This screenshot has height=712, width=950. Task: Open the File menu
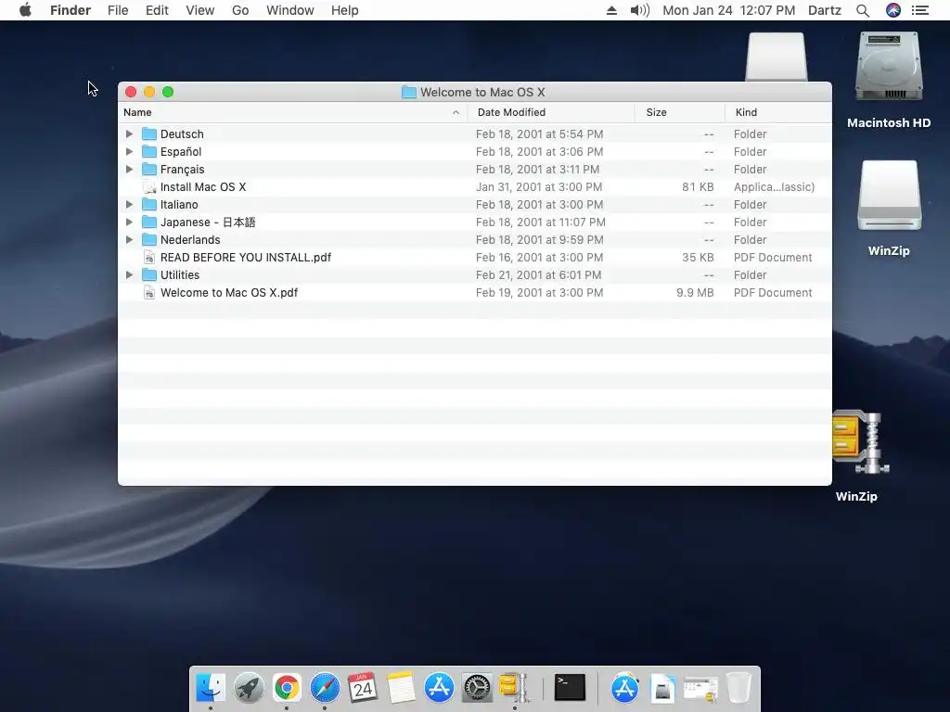tap(118, 10)
